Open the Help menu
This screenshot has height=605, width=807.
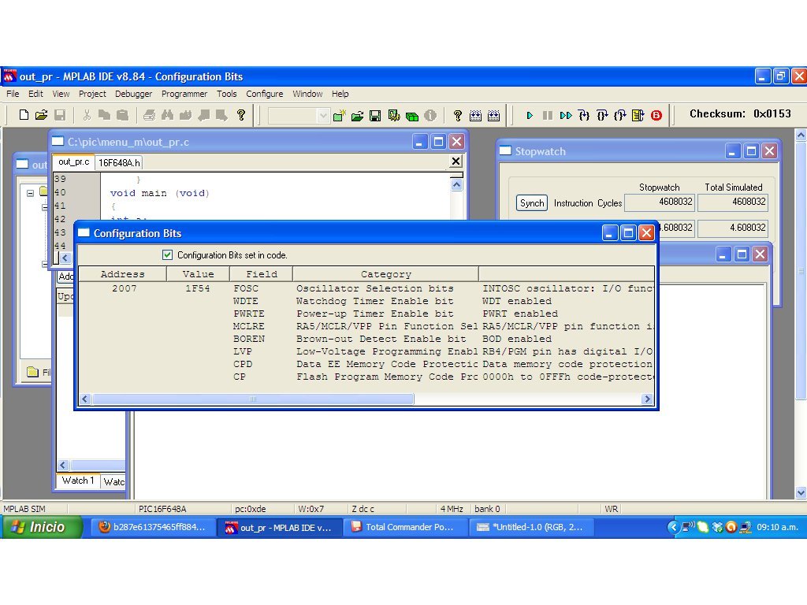point(340,94)
